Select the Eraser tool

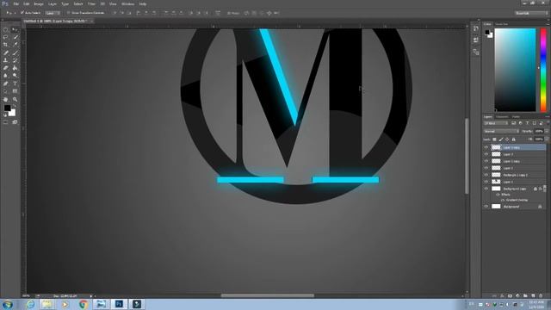tap(6, 68)
